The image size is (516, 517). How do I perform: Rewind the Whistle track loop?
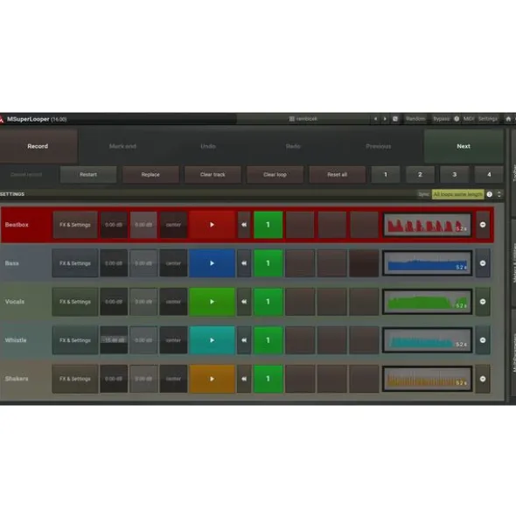[244, 340]
